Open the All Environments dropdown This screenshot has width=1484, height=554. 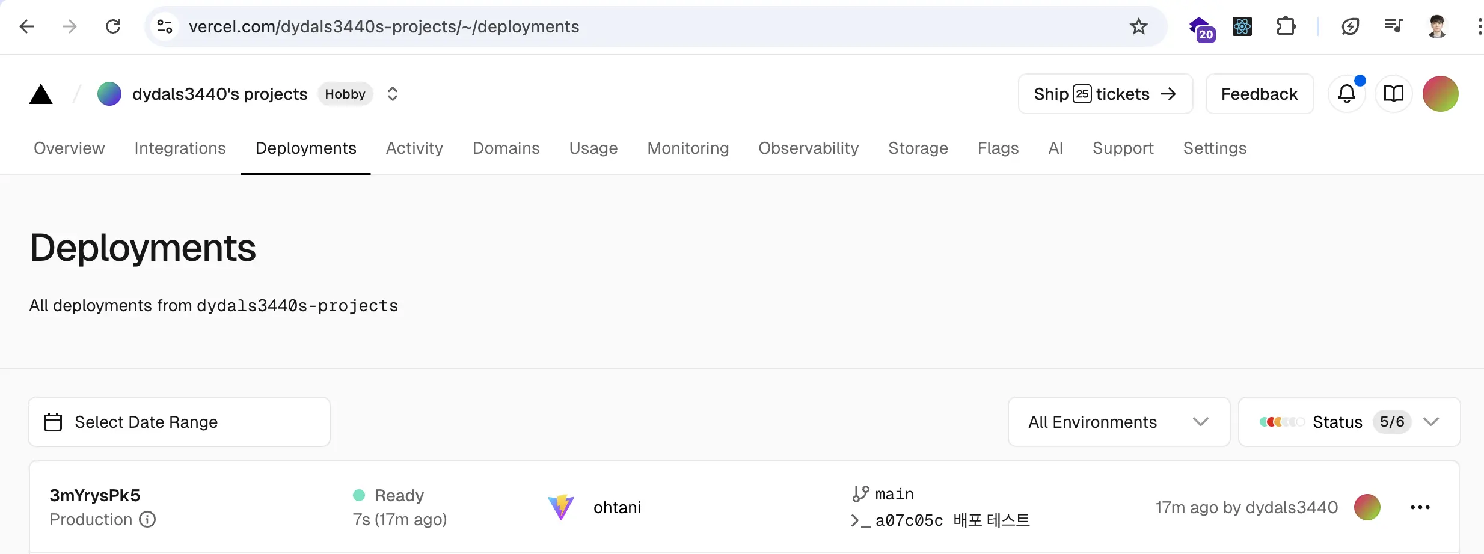click(1118, 421)
